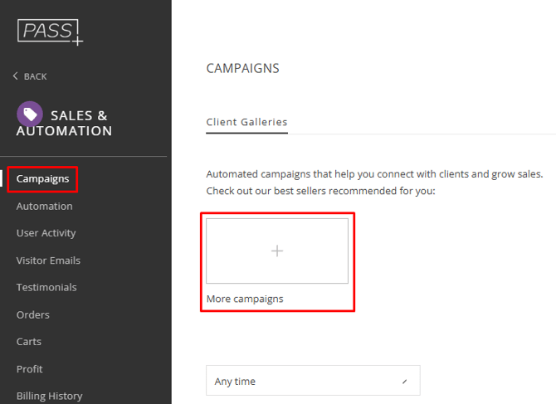Screen dimensions: 556x404
Task: Open the Any time dropdown
Action: [312, 381]
